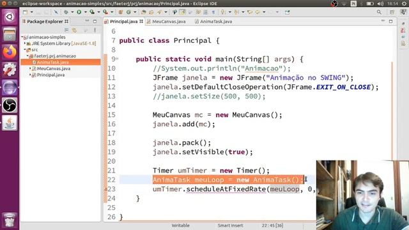Toggle code folding at main method line 9
409x230 pixels.
coord(117,59)
